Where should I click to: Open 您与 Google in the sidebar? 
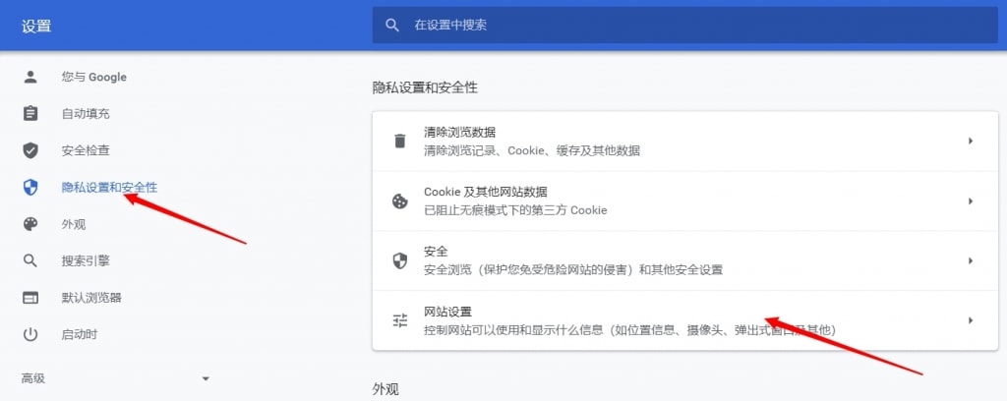click(x=94, y=77)
